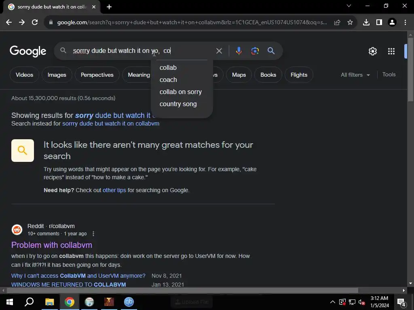Viewport: 414px width, 310px height.
Task: Click the horizontal scrollbar right arrow
Action: 404,291
